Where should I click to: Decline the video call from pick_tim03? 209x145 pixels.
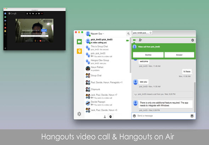[148, 55]
